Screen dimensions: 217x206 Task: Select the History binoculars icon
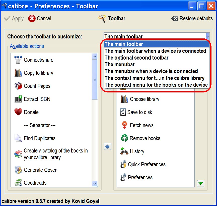pyautogui.click(x=124, y=151)
